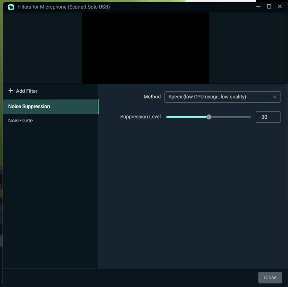Minimize the Filters window
The height and width of the screenshot is (287, 288).
(258, 6)
